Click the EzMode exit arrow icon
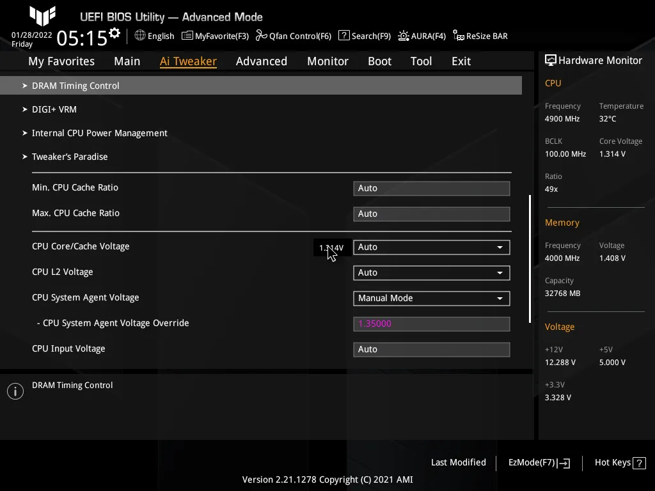Image resolution: width=655 pixels, height=491 pixels. (x=564, y=463)
